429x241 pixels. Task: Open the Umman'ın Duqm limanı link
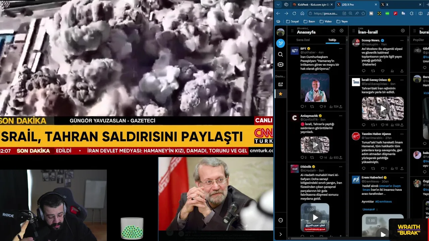tap(382, 188)
